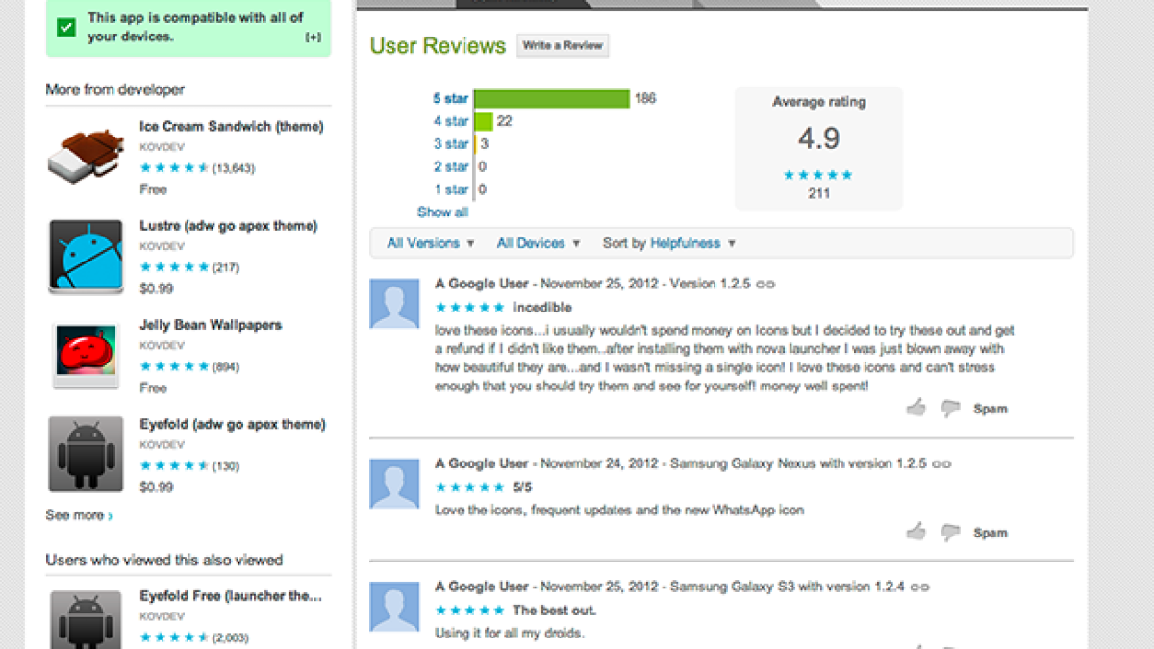Click the Eyefold Free launcher theme icon
Image resolution: width=1154 pixels, height=649 pixels.
coord(86,619)
